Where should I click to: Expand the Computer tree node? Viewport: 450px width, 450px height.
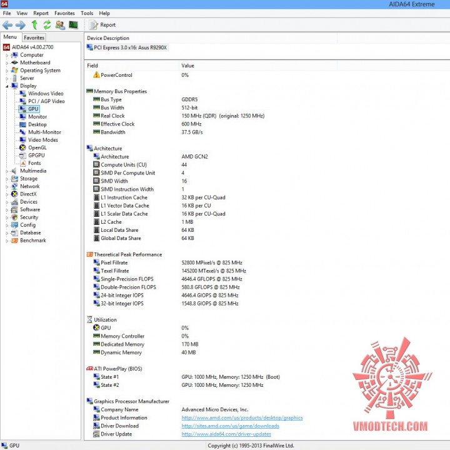click(x=7, y=55)
